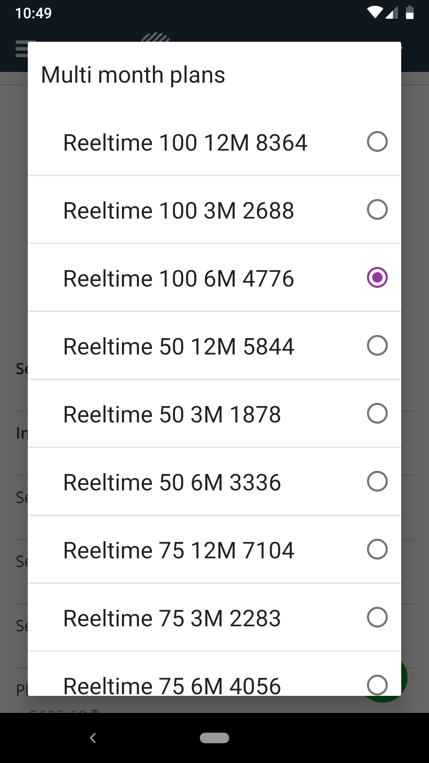Screen dimensions: 429x763
Task: Tap the home pill navigation button
Action: 214,738
